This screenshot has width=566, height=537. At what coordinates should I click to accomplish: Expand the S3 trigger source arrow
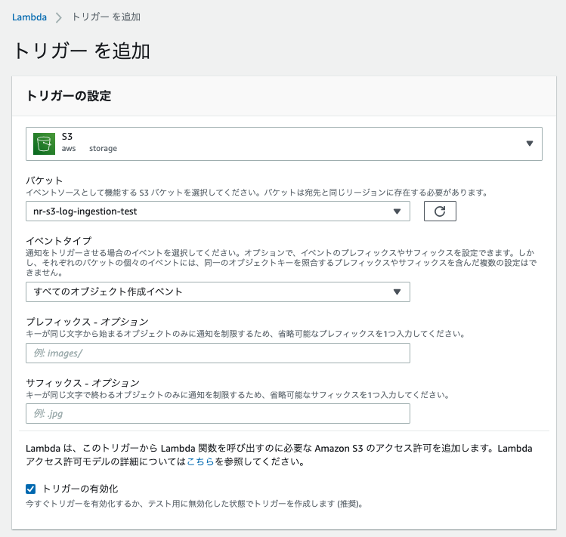pyautogui.click(x=529, y=144)
